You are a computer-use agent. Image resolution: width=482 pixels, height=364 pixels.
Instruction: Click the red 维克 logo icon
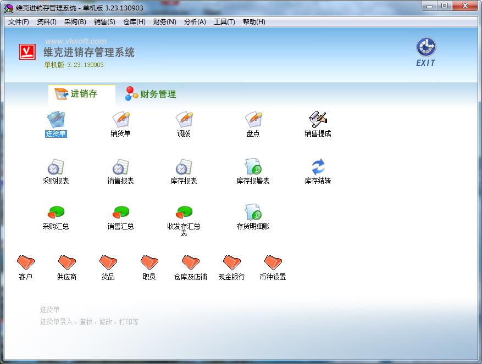27,52
